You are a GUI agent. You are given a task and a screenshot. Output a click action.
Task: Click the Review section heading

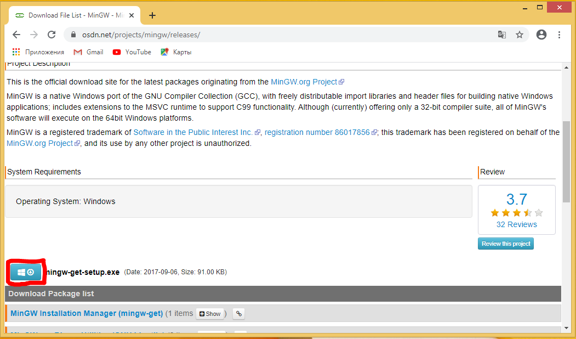pos(492,172)
